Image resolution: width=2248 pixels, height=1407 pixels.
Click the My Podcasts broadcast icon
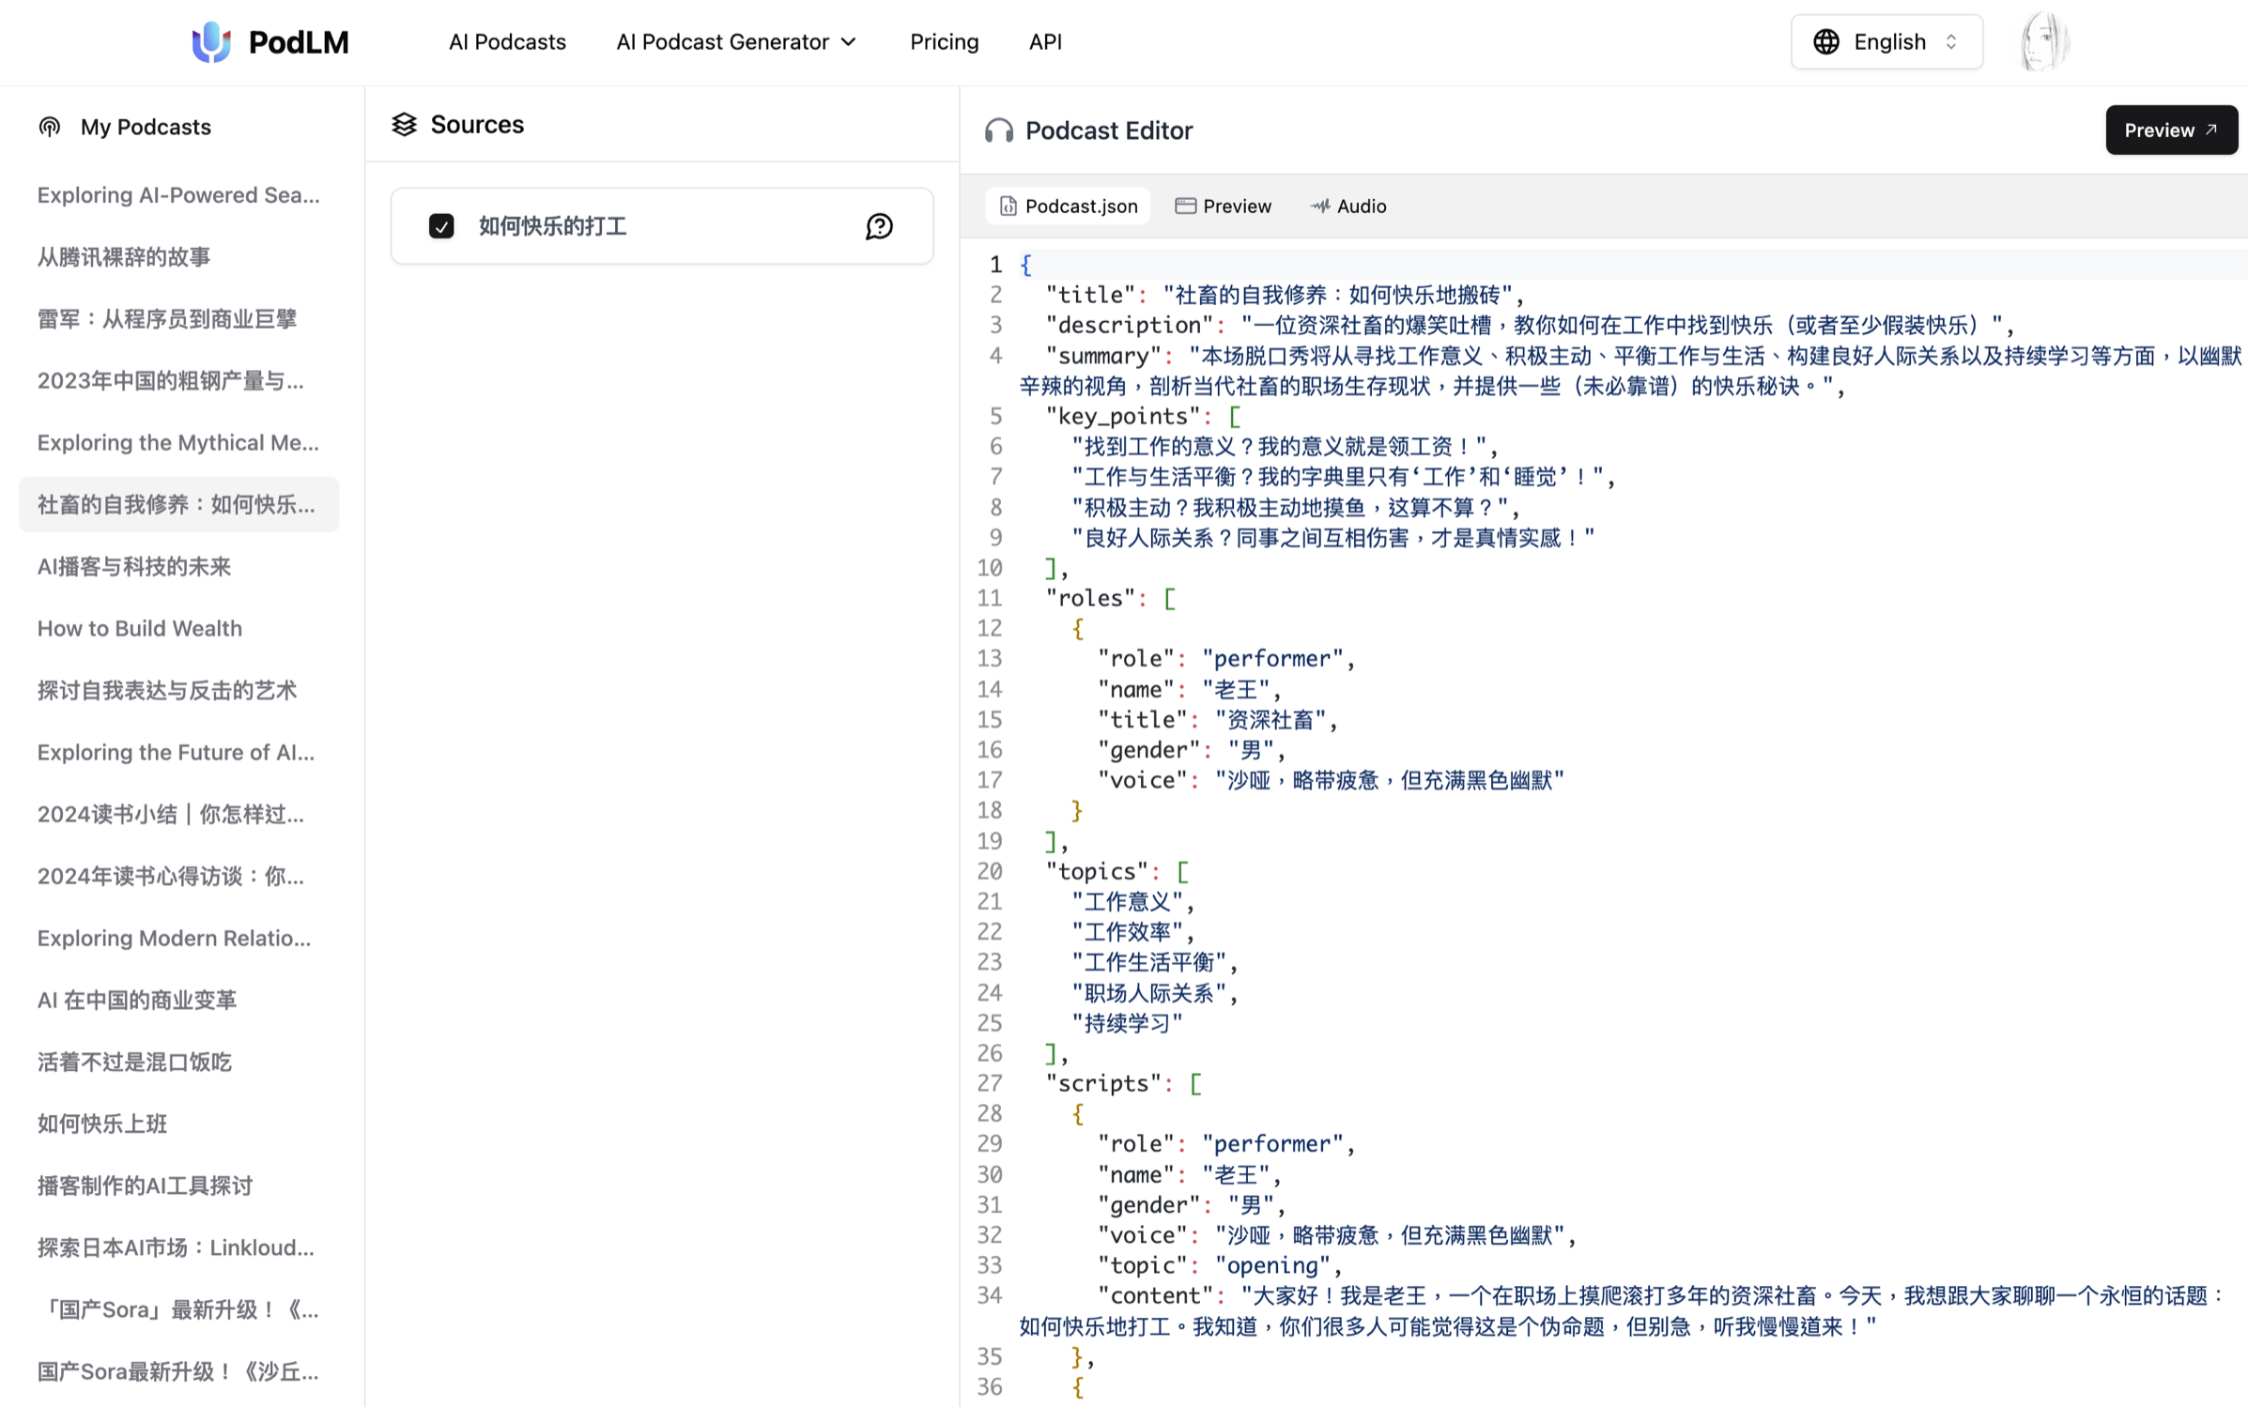point(50,127)
